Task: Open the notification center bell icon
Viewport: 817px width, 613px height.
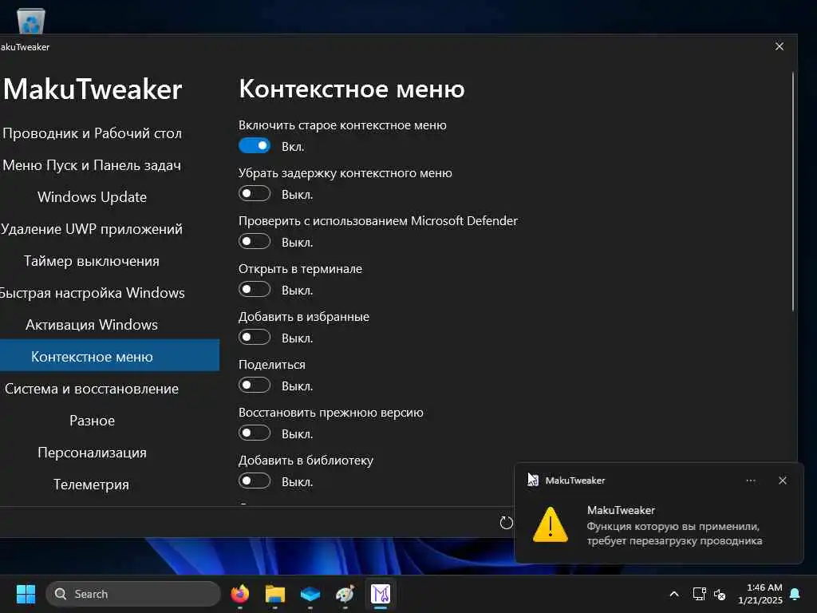Action: pyautogui.click(x=795, y=594)
